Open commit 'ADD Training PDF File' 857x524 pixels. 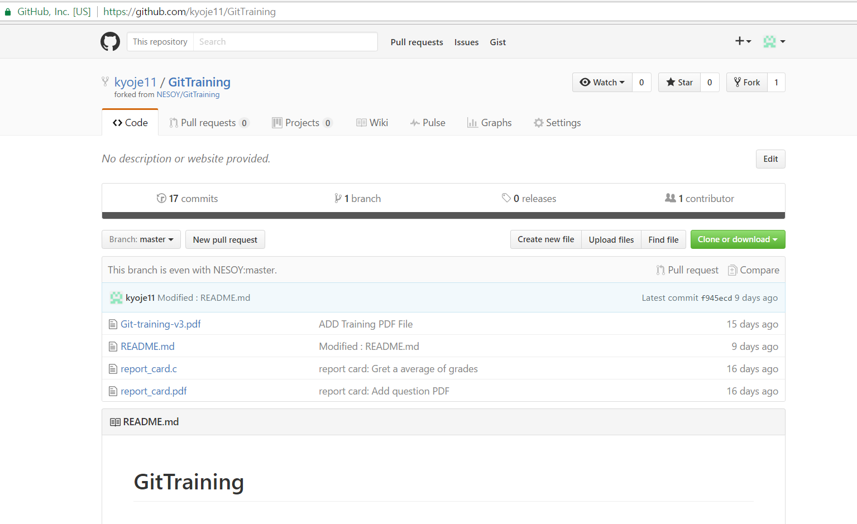click(366, 324)
